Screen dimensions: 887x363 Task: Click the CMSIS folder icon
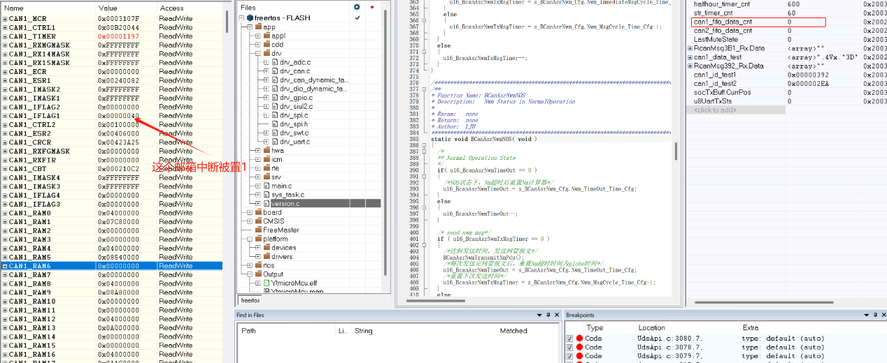click(258, 221)
